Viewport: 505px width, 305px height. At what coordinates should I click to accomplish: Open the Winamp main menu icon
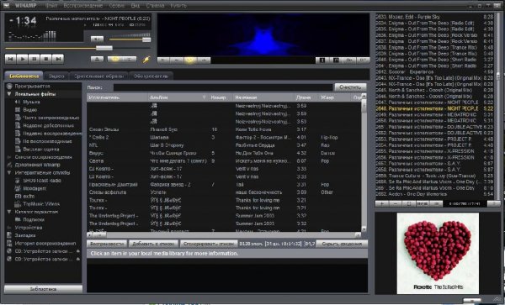point(6,6)
